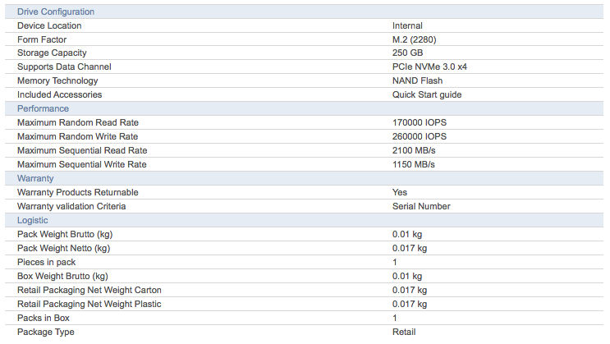This screenshot has width=610, height=344.
Task: Select the Quick Start guide value
Action: point(427,95)
